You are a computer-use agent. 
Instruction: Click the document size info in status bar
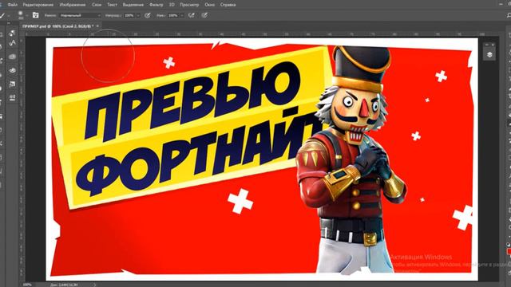[64, 285]
